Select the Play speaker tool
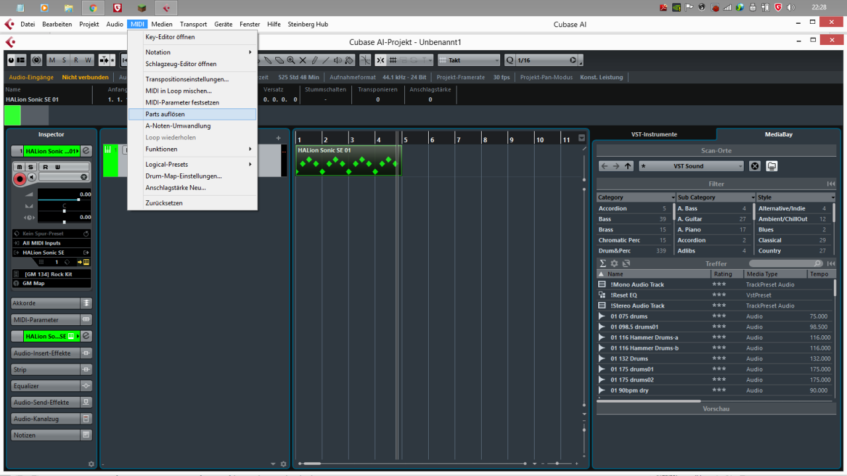 pyautogui.click(x=337, y=60)
